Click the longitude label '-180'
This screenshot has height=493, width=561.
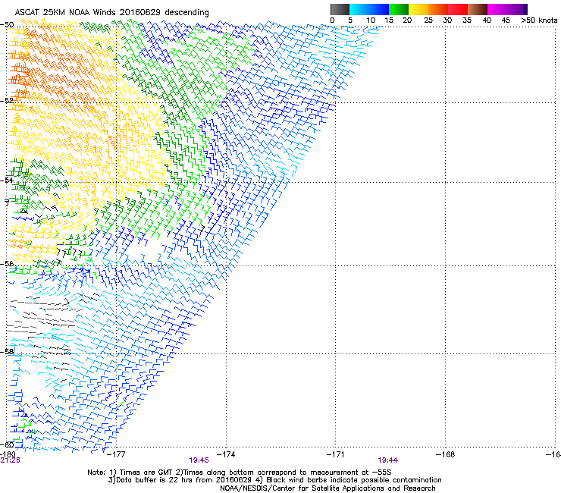tap(8, 454)
